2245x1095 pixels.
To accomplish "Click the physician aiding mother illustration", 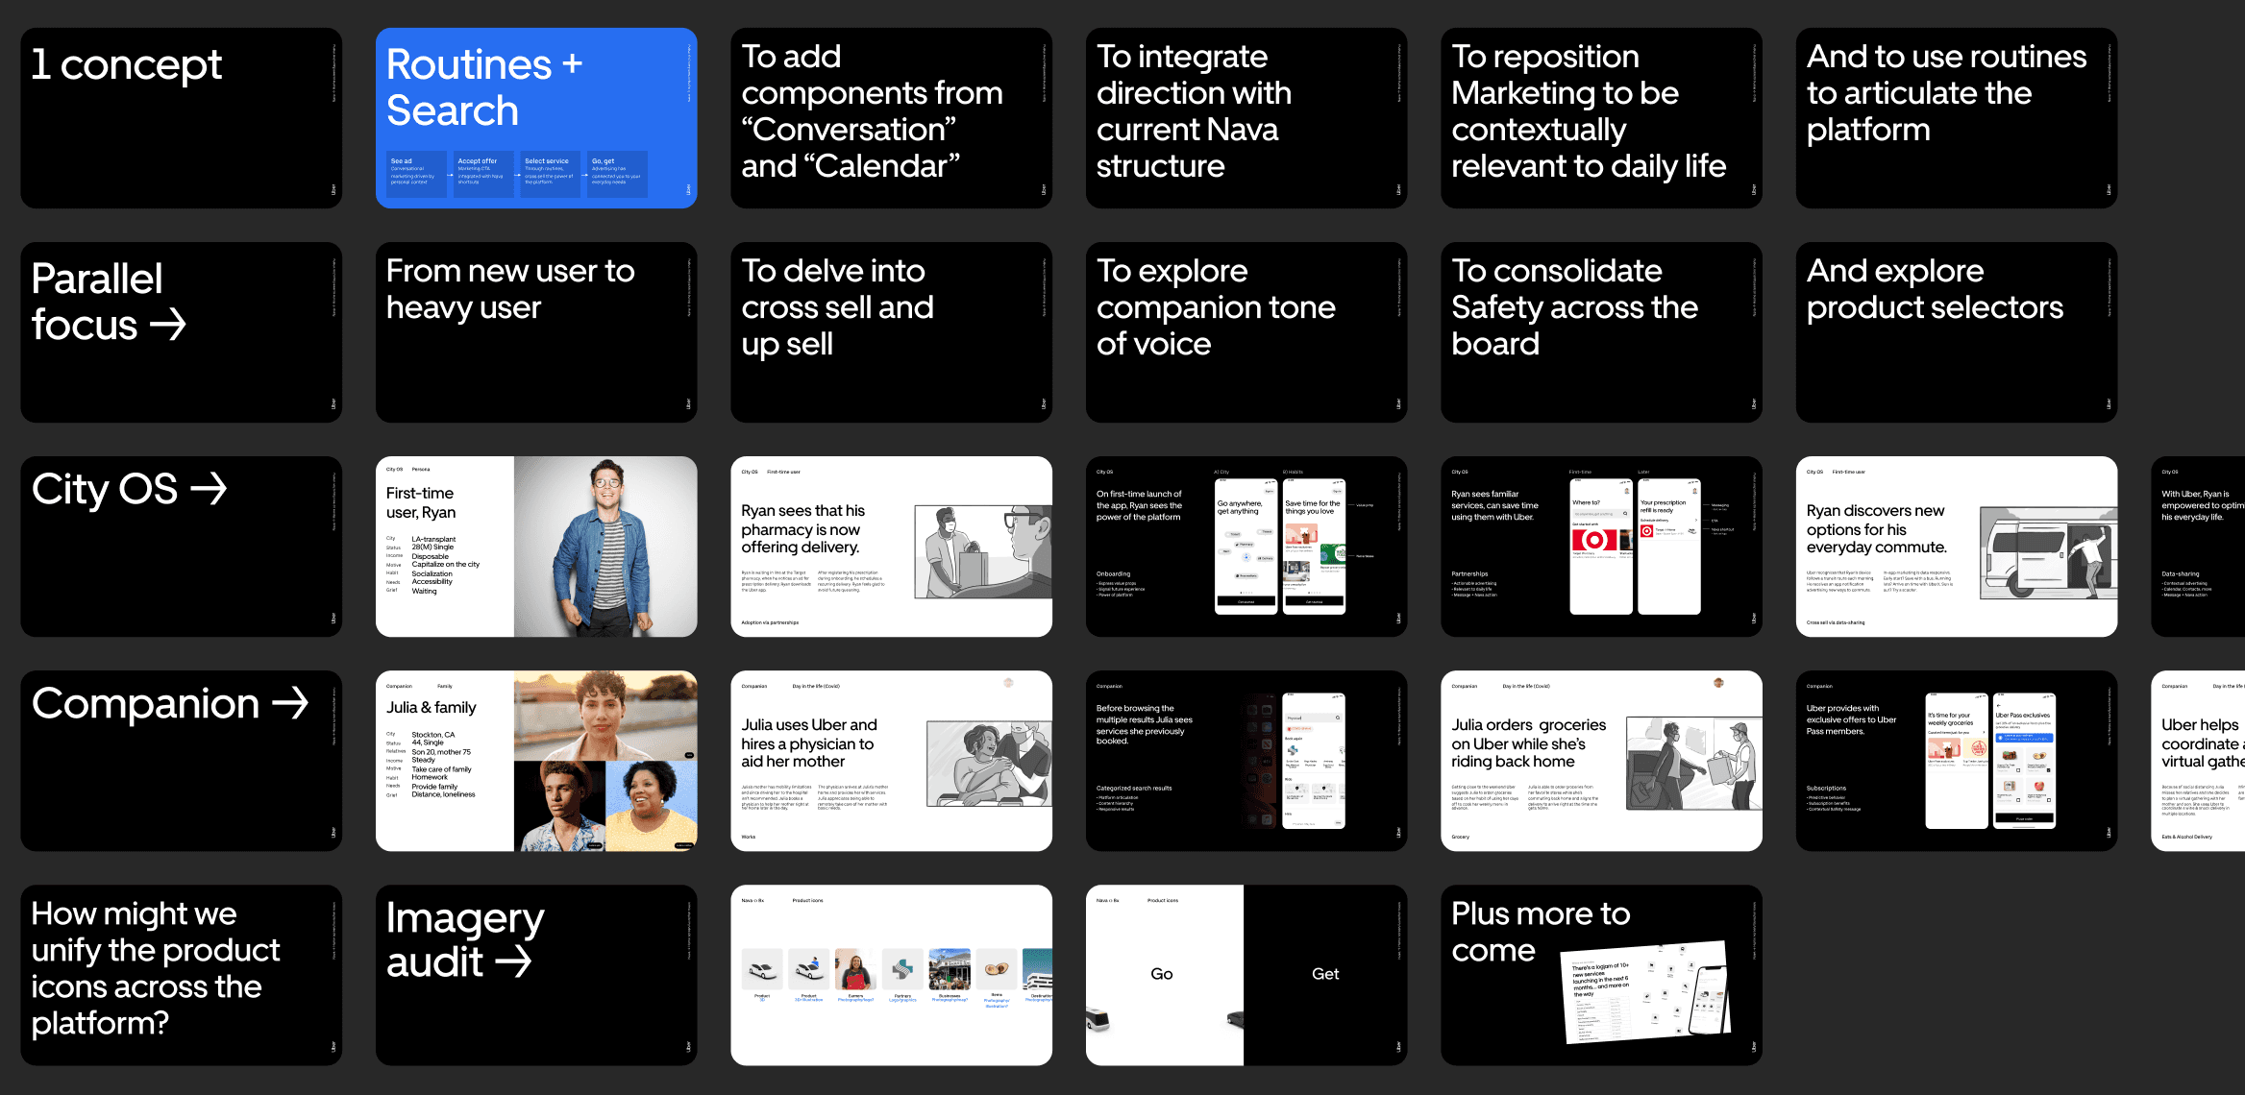I will pos(989,766).
